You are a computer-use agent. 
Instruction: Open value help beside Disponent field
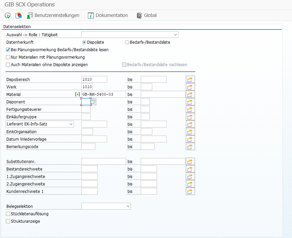[93, 102]
